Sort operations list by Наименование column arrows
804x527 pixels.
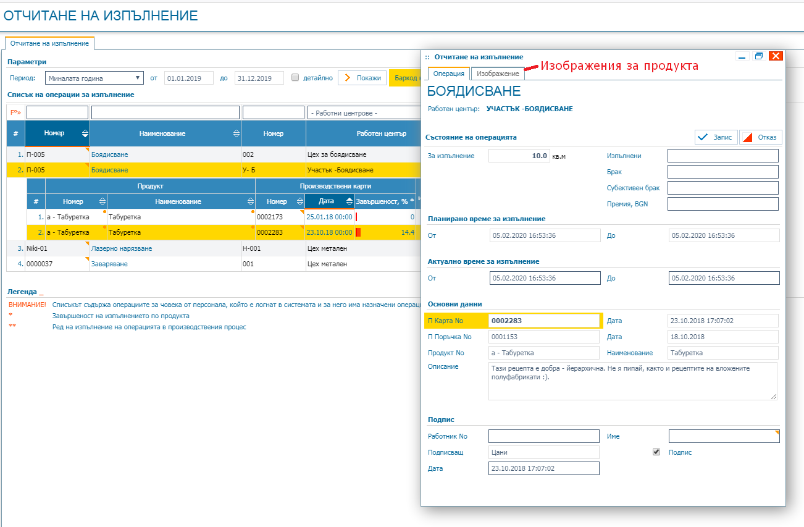click(x=237, y=133)
